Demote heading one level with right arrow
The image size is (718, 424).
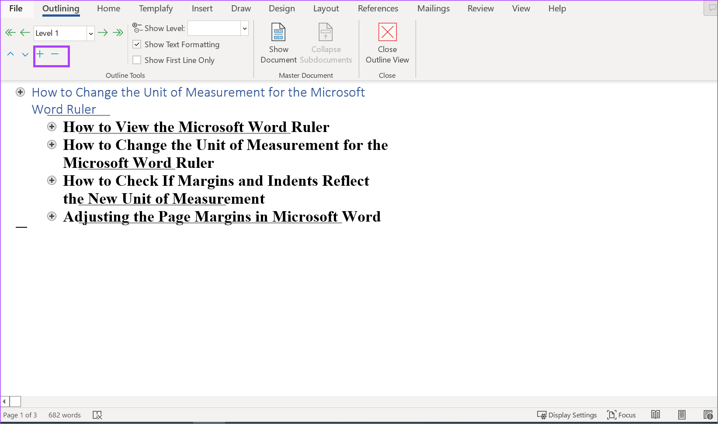pyautogui.click(x=103, y=32)
